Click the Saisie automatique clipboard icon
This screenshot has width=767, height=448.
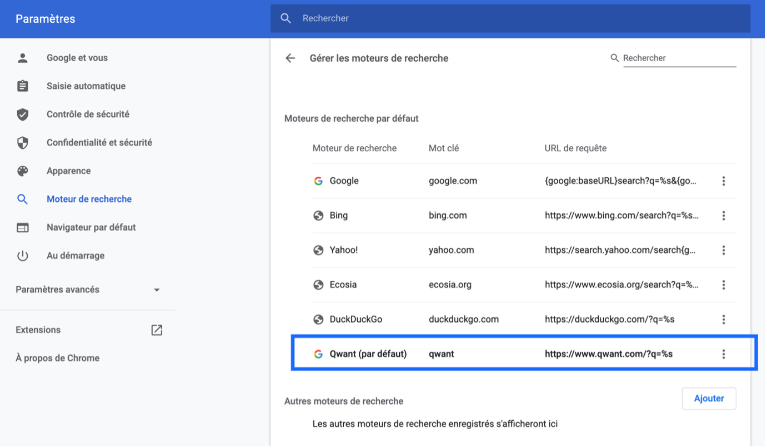coord(22,86)
